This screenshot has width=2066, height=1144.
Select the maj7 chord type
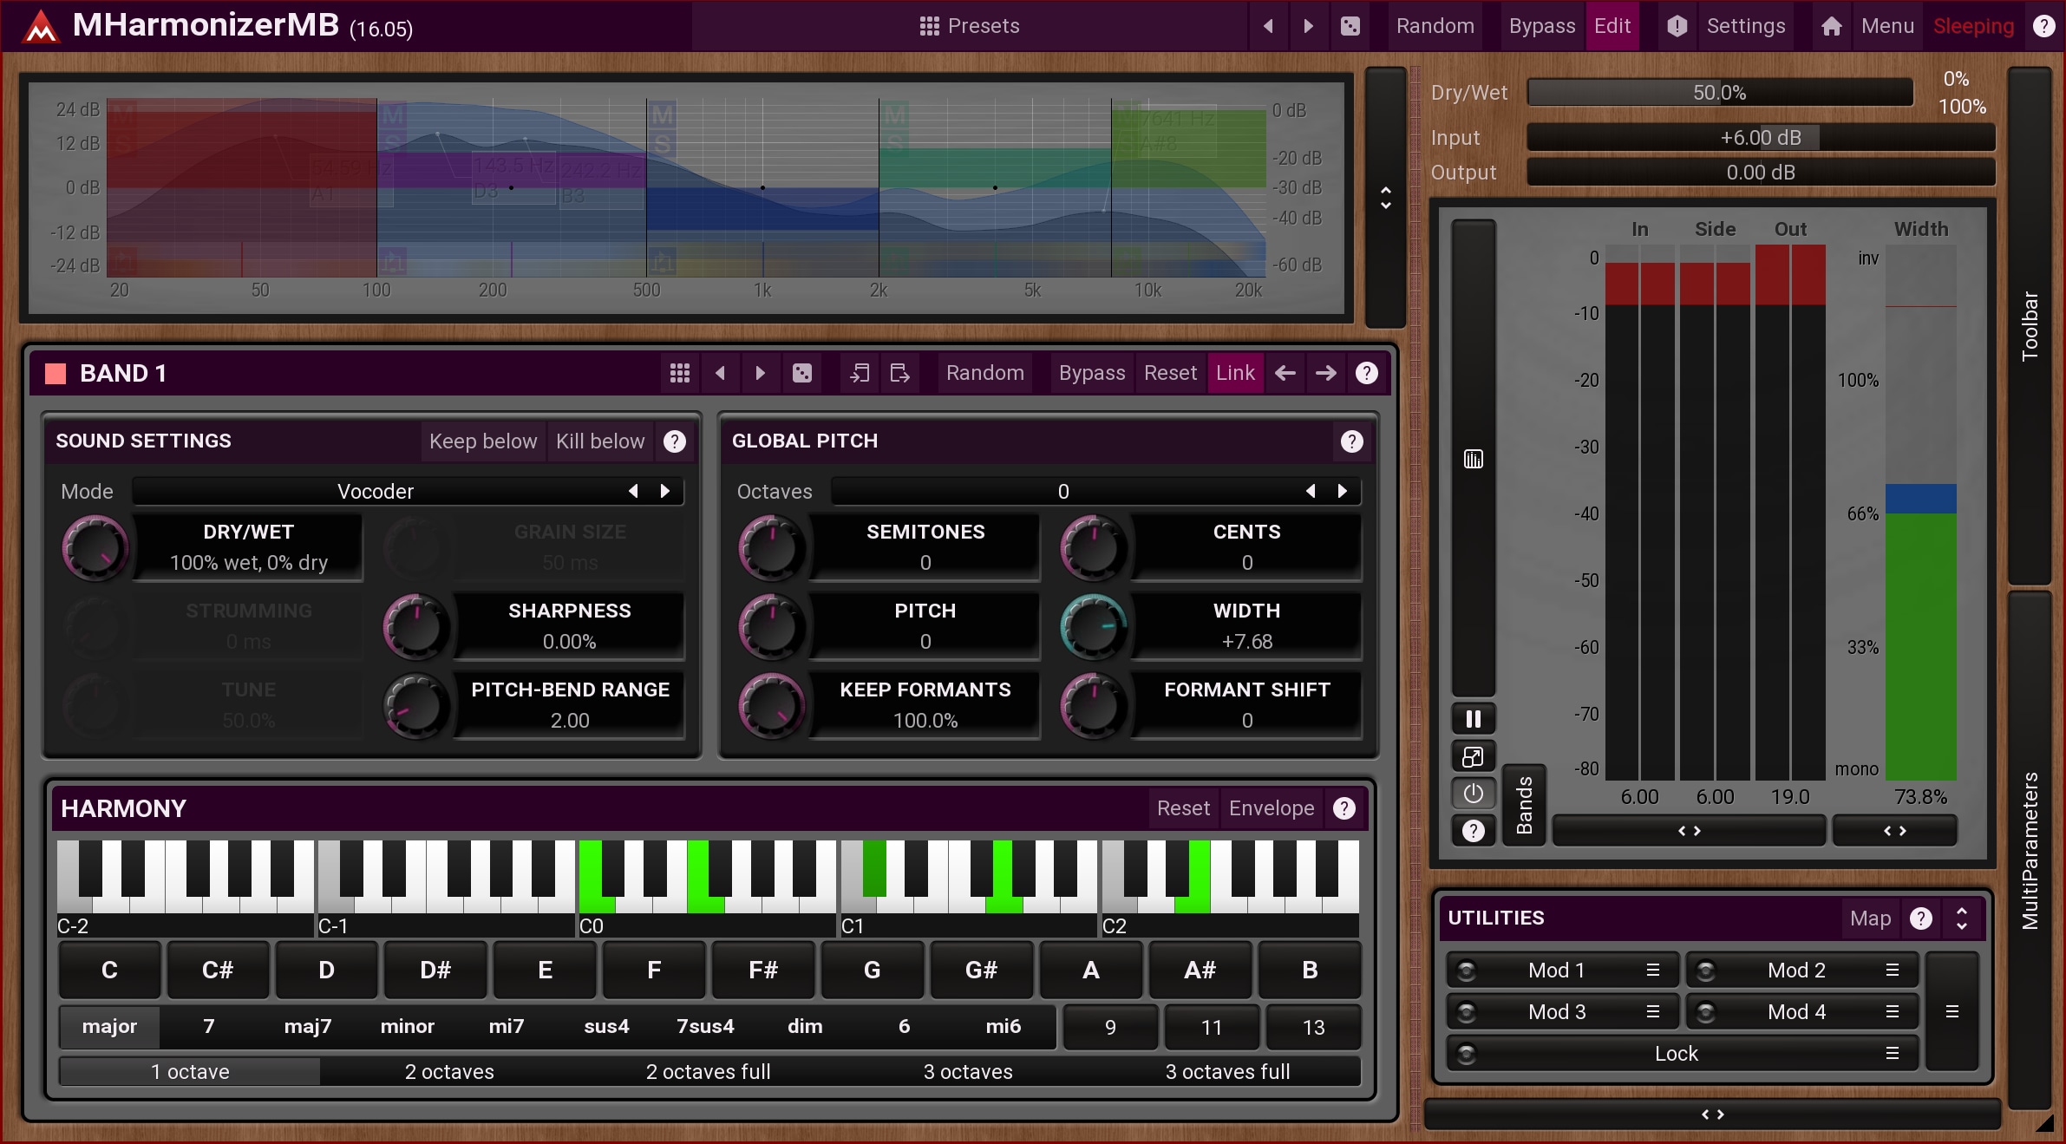(308, 1027)
